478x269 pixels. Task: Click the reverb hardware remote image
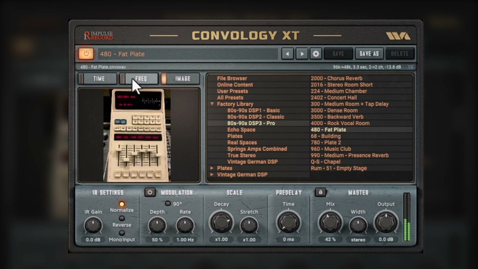137,135
